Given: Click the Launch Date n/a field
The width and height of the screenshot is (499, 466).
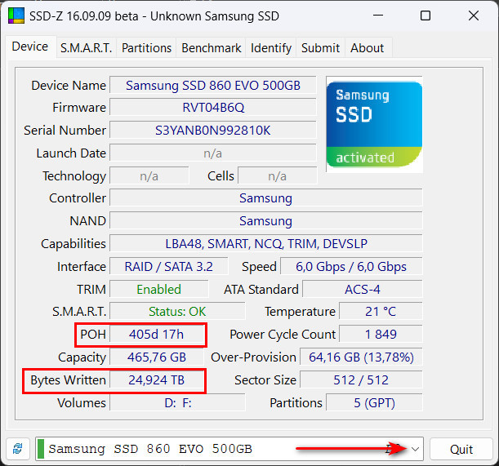Looking at the screenshot, I should click(213, 153).
